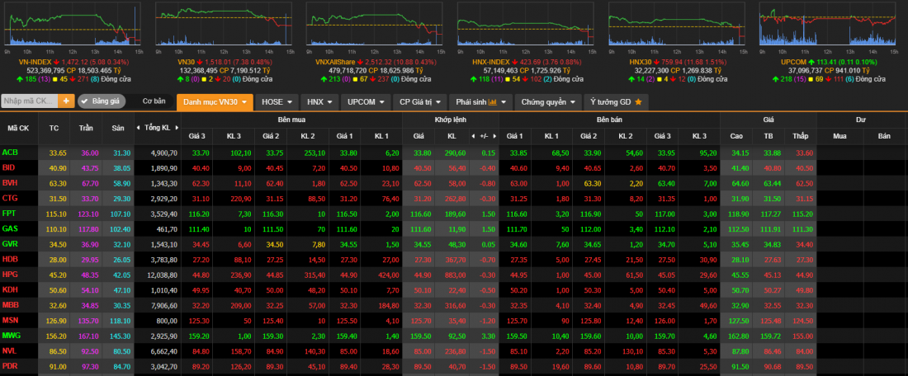Click the chart icon in Phái sinh tab
Image resolution: width=908 pixels, height=376 pixels.
(x=493, y=102)
